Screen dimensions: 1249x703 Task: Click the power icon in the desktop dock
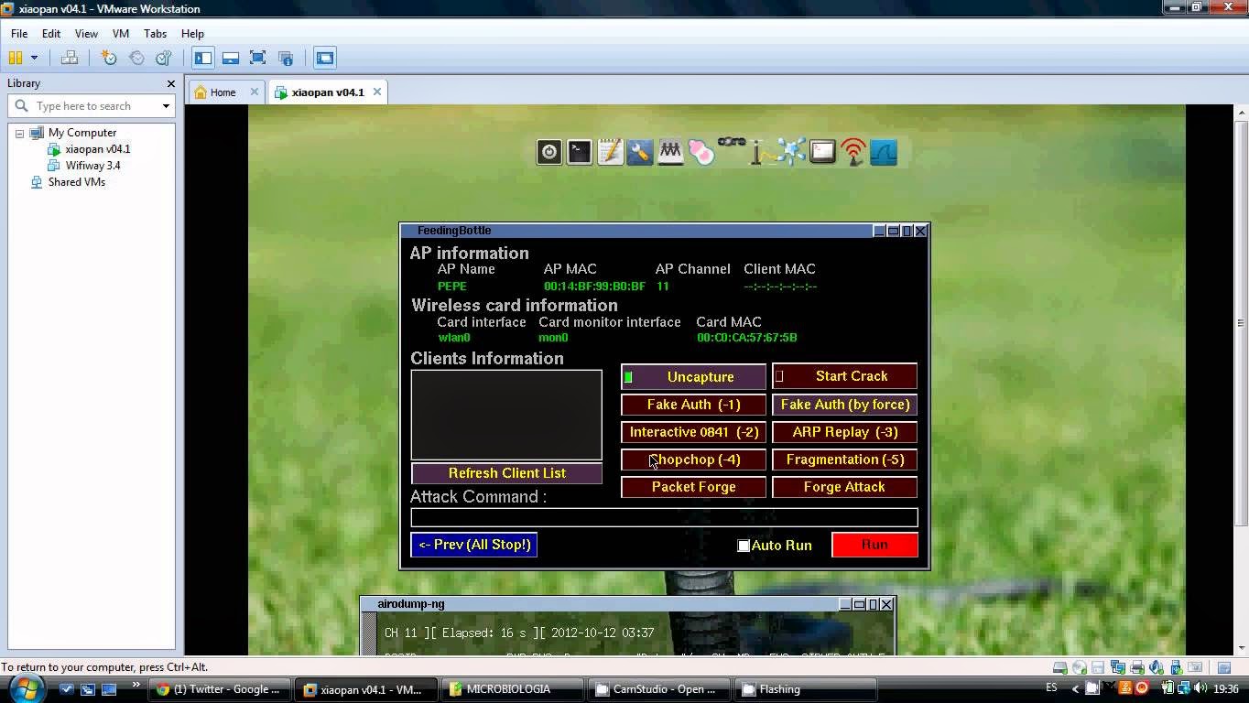[x=548, y=152]
